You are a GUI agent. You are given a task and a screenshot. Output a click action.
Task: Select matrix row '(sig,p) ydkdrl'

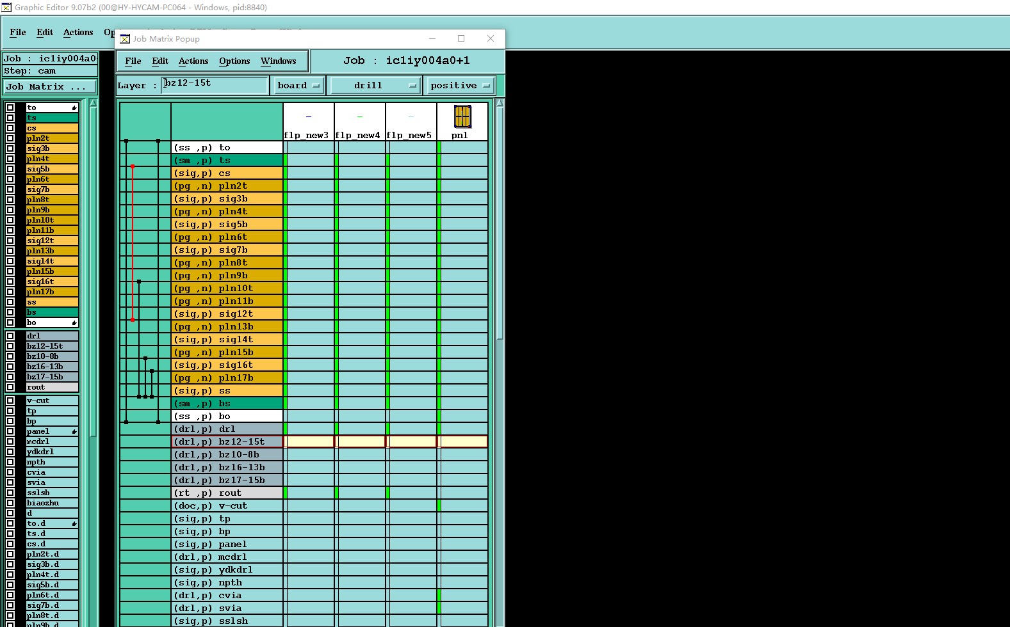(227, 569)
